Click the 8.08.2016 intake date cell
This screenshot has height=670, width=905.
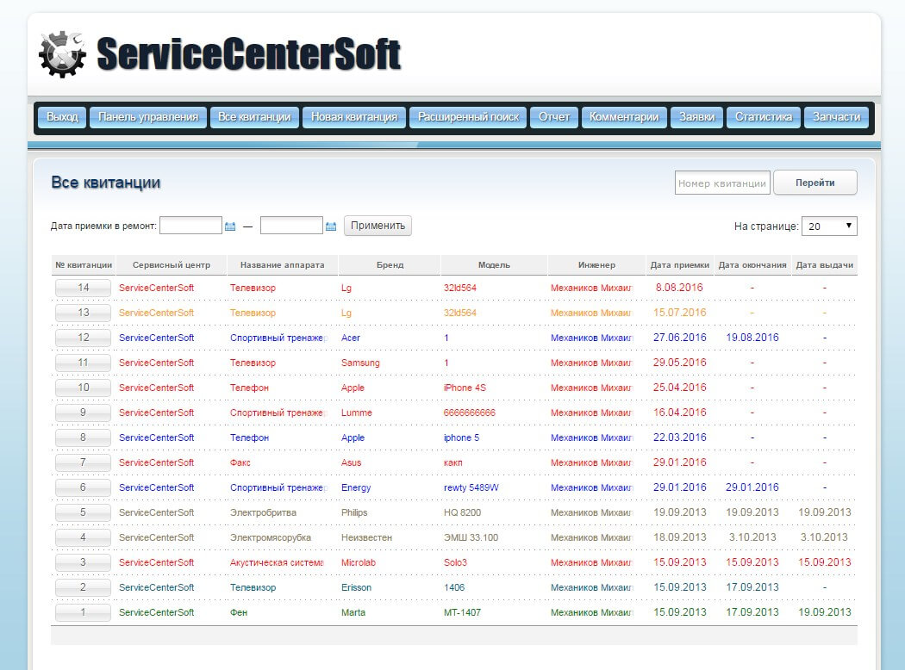coord(679,287)
